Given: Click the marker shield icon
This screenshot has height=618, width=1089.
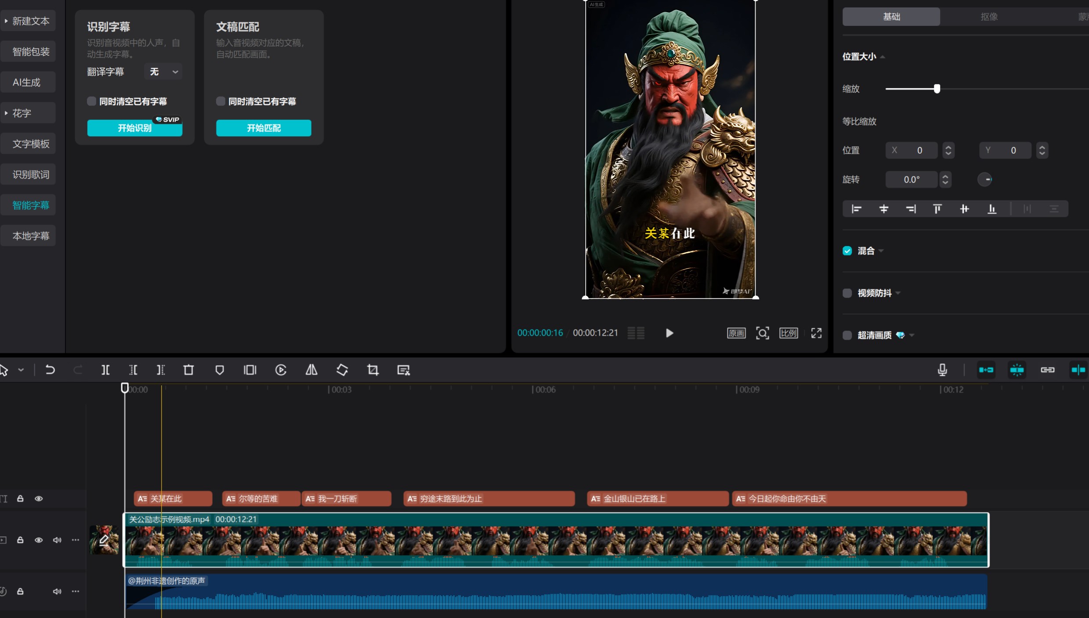Looking at the screenshot, I should click(x=220, y=370).
